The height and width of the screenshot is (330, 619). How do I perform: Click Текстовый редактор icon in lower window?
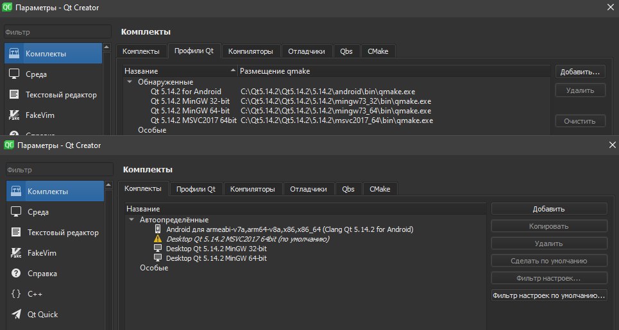pos(16,233)
